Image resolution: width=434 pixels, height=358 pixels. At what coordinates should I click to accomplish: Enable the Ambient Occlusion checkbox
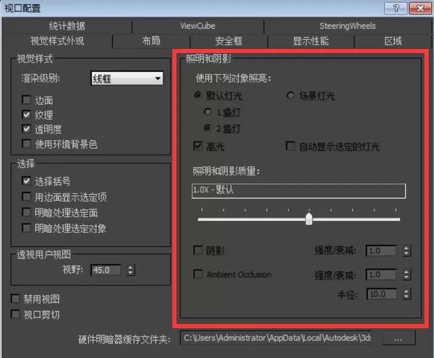[x=198, y=274]
